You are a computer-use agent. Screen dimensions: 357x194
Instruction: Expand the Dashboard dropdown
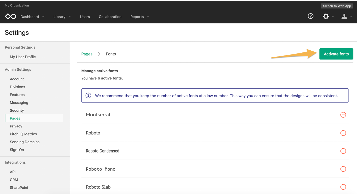32,17
